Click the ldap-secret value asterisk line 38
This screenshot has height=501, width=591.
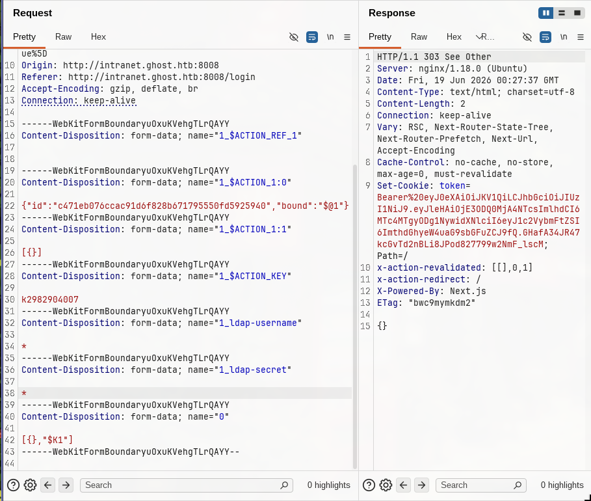[24, 393]
